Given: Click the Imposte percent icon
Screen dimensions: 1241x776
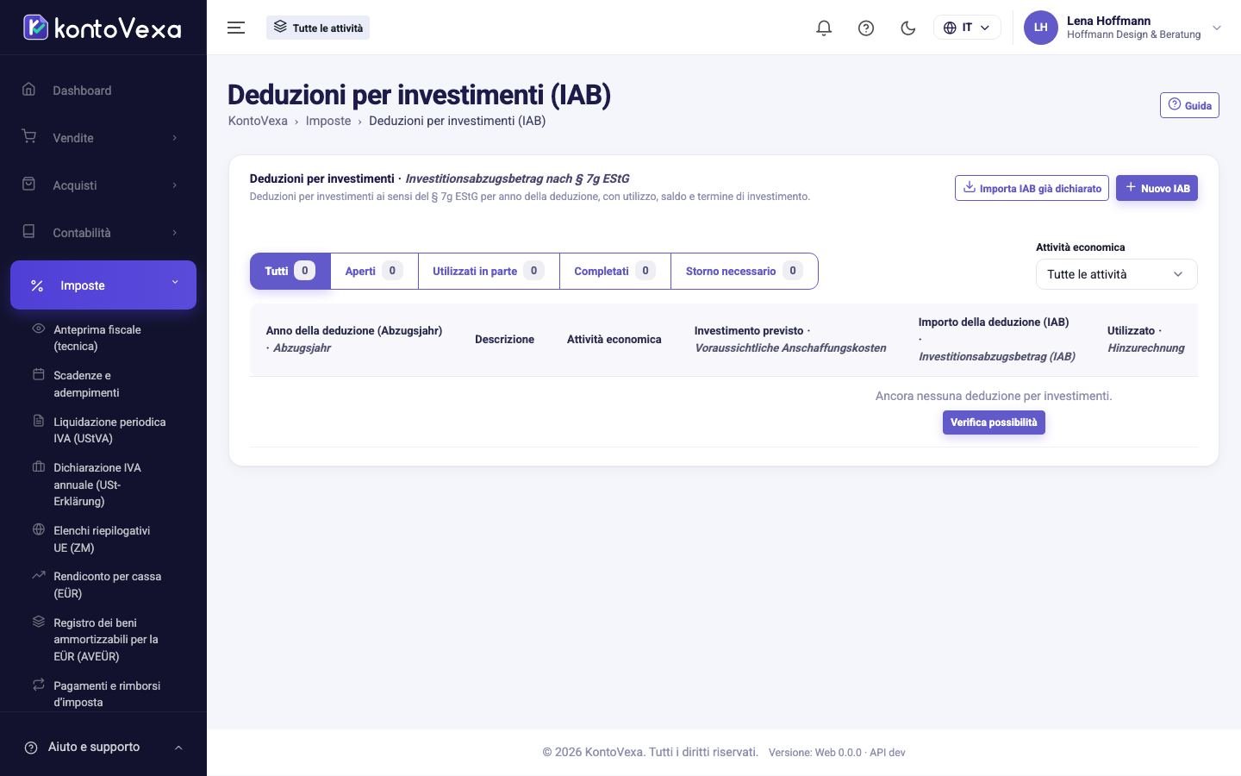Looking at the screenshot, I should (37, 285).
